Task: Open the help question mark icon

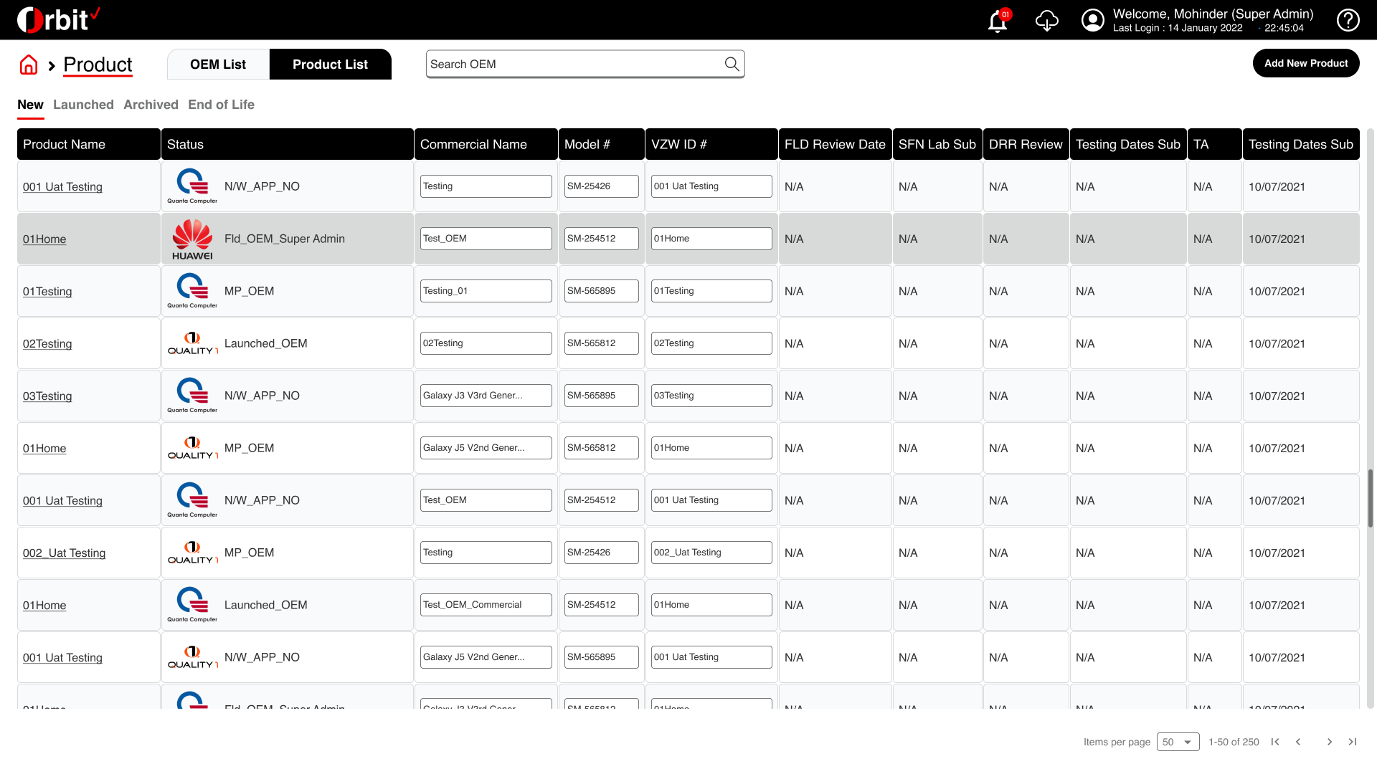Action: click(x=1348, y=20)
